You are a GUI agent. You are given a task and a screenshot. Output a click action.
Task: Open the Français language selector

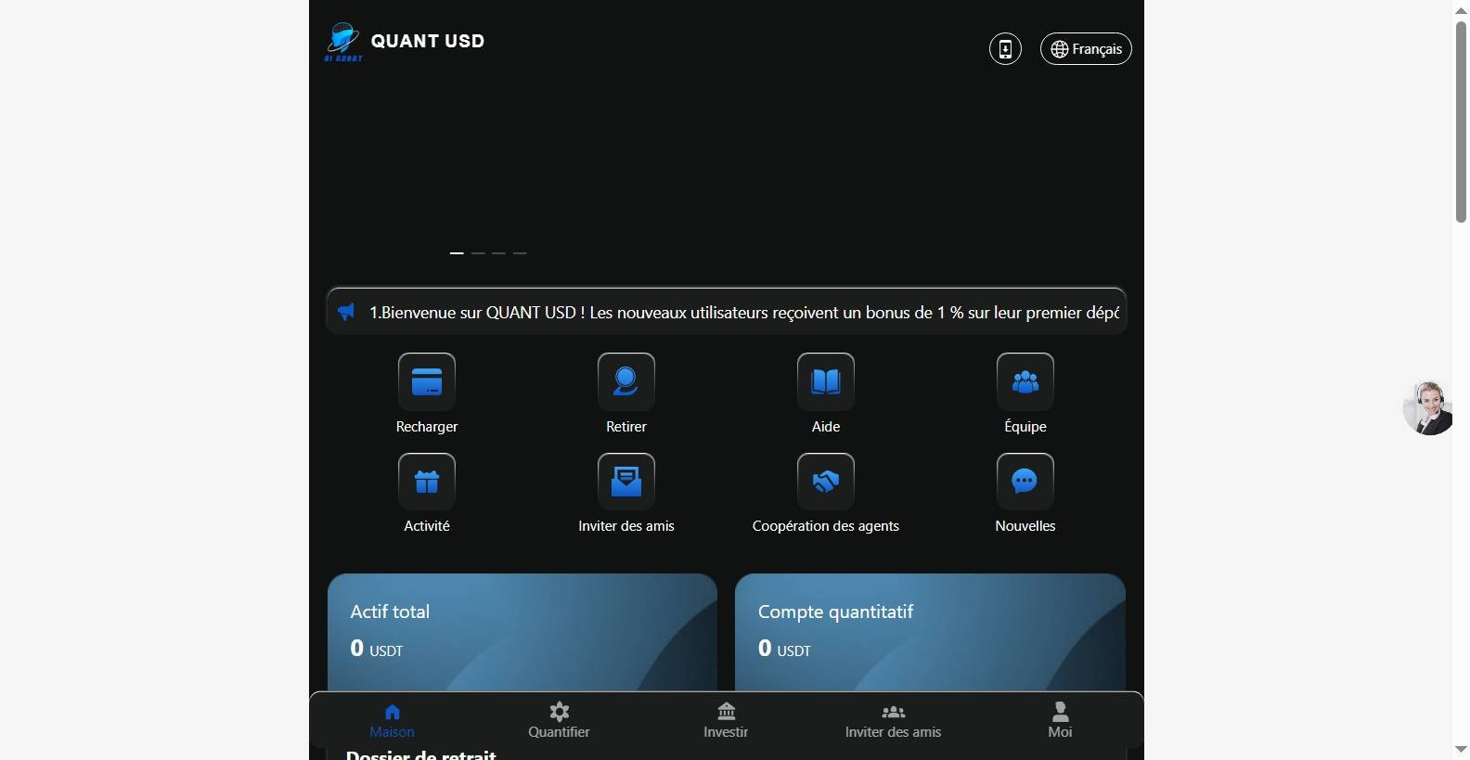(1086, 49)
